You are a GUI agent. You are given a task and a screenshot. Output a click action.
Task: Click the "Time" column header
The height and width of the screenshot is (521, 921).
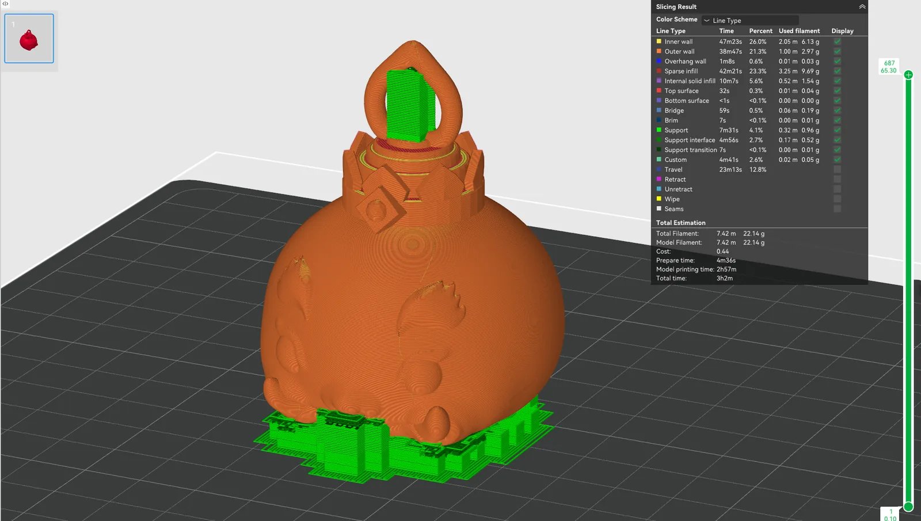point(726,31)
